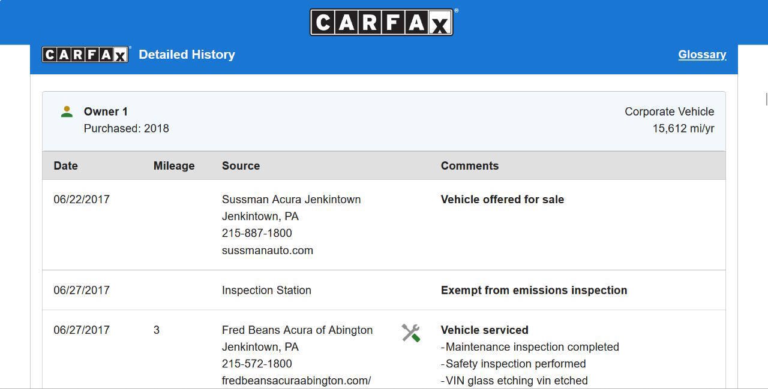This screenshot has height=389, width=768.
Task: Click the large CARFAX logo at top
Action: 382,22
